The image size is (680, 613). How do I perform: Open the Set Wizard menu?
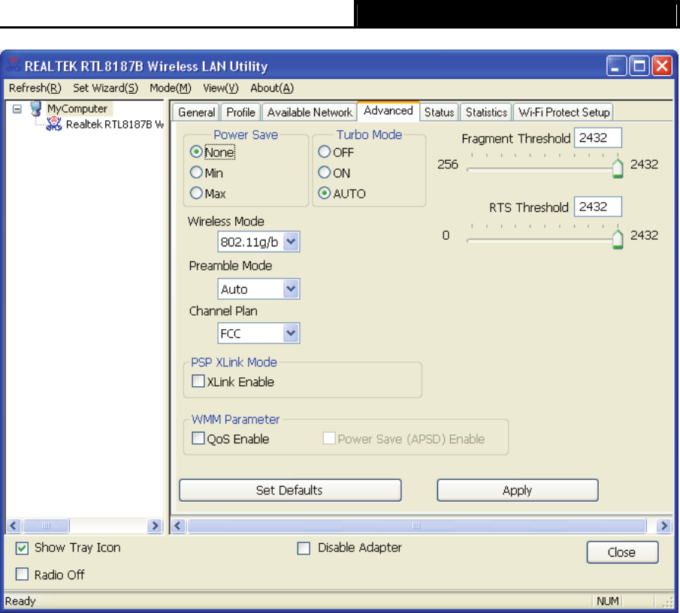[x=105, y=88]
